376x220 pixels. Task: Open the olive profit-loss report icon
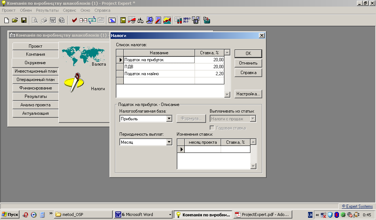pos(123,20)
